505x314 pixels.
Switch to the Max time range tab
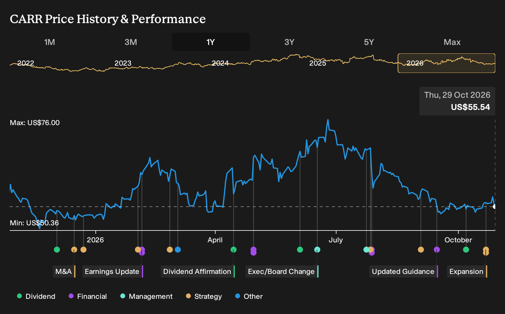(x=452, y=42)
